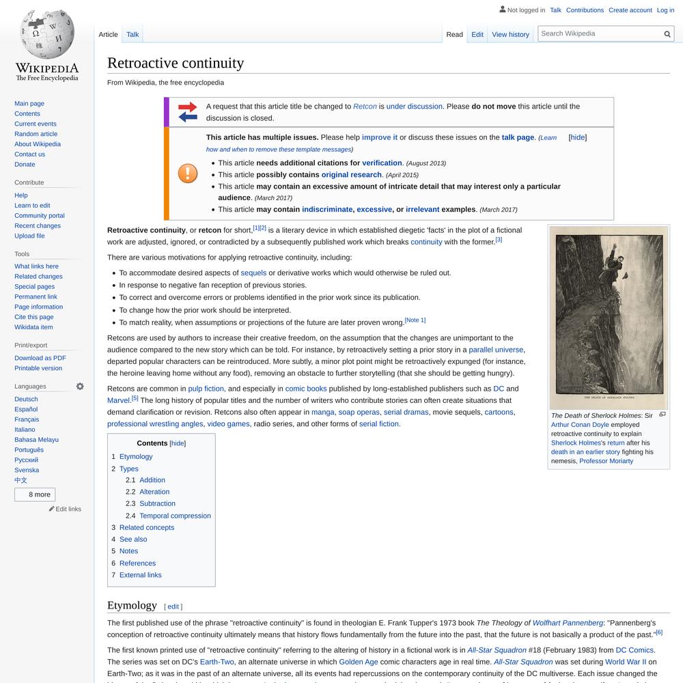The height and width of the screenshot is (683, 683).
Task: Switch to the Deutsch language version
Action: (x=26, y=400)
